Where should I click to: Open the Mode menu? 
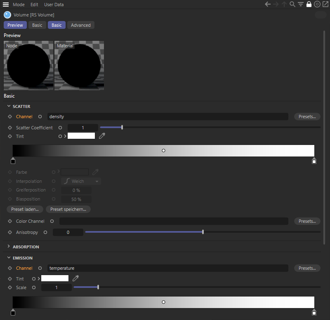coord(19,5)
